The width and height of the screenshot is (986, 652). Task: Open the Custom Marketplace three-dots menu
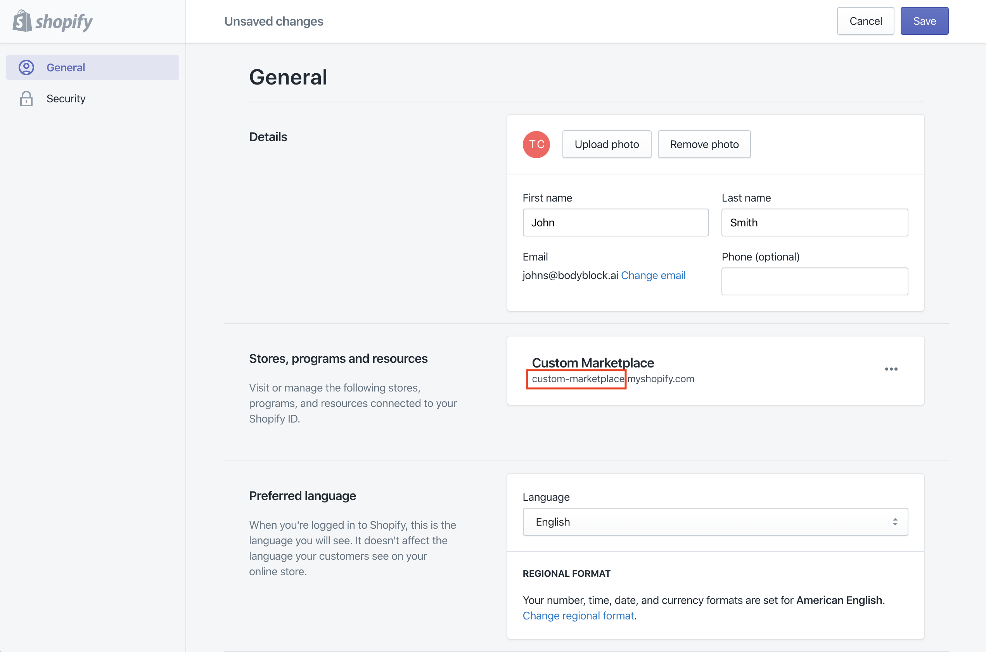(x=891, y=369)
